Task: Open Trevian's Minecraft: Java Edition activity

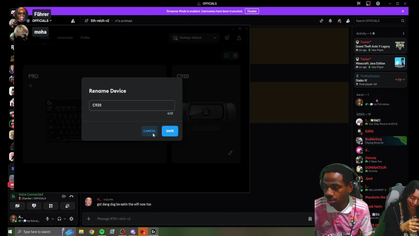Action: 380,63
